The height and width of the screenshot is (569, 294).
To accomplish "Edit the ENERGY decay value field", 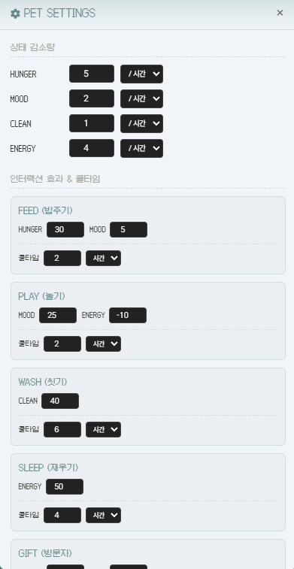I will pyautogui.click(x=92, y=148).
